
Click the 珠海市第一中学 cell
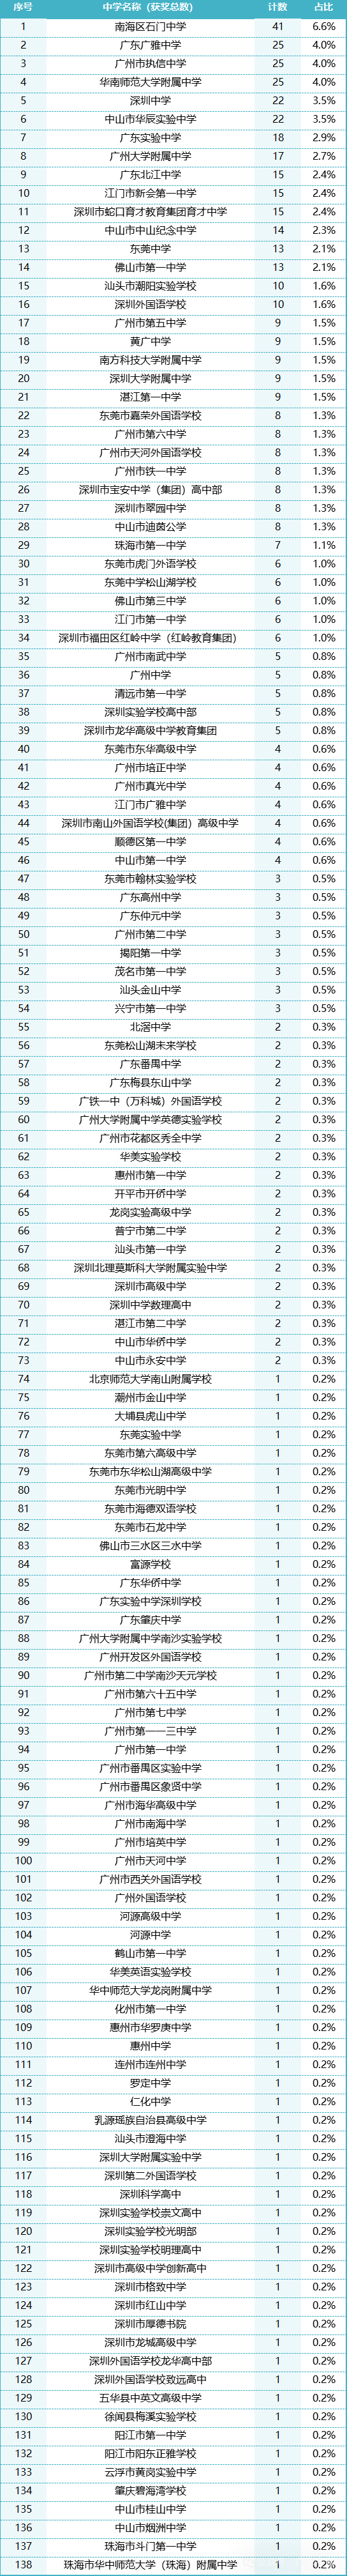tap(151, 545)
